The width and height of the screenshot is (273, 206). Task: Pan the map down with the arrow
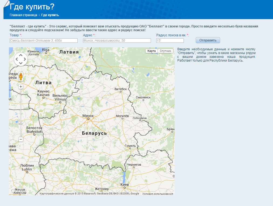pyautogui.click(x=21, y=63)
